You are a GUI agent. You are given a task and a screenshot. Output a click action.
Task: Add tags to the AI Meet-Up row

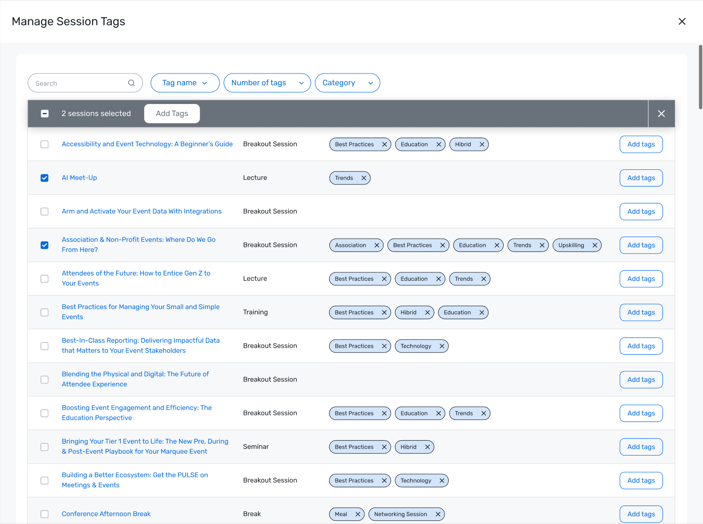pos(641,178)
